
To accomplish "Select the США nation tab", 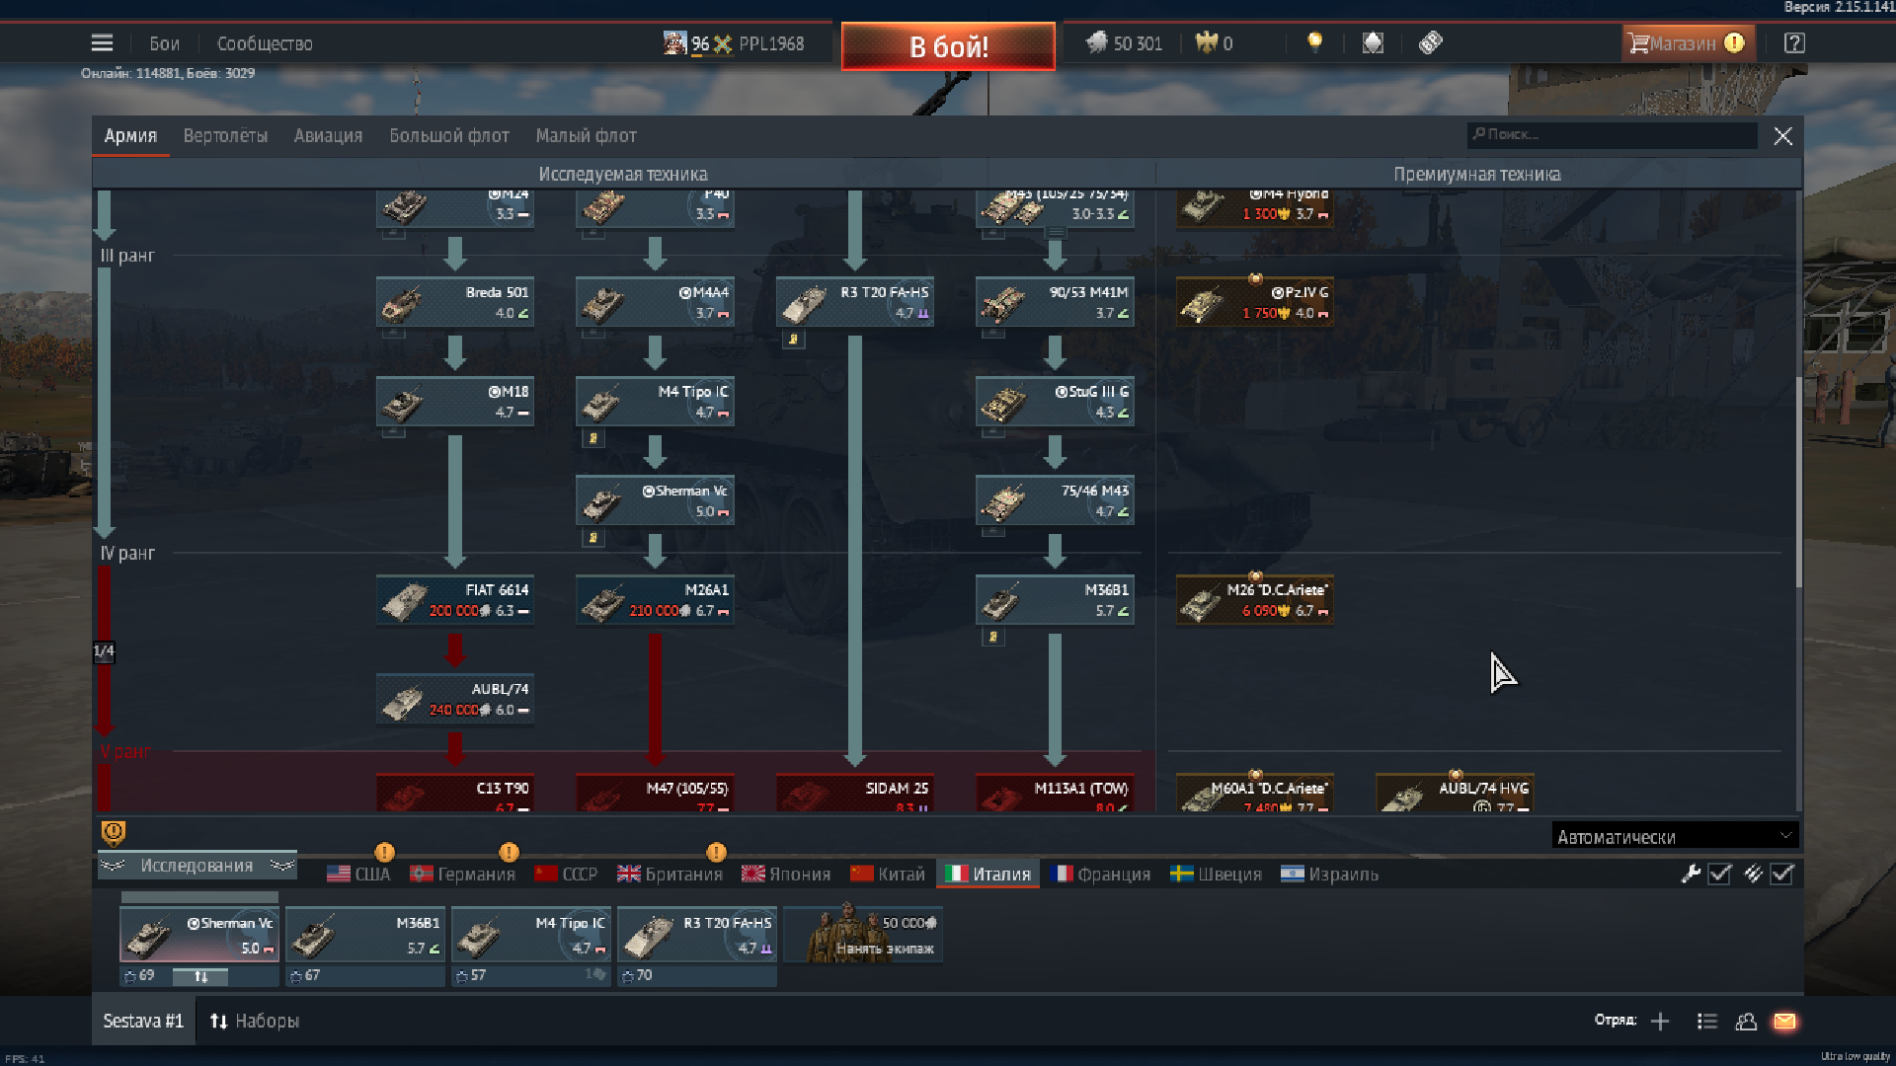I will pyautogui.click(x=358, y=875).
